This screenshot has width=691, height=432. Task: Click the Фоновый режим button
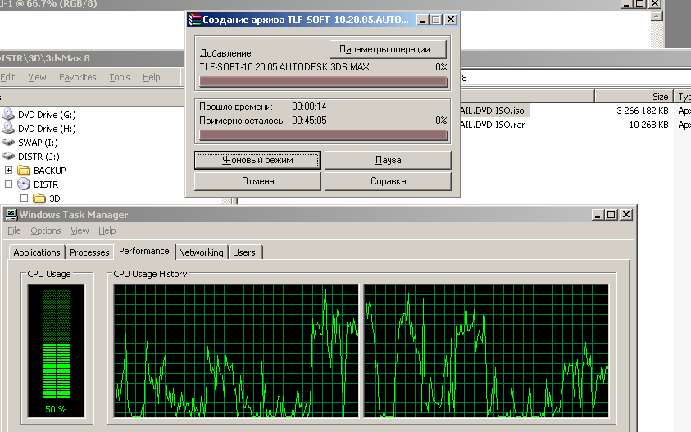coord(258,160)
